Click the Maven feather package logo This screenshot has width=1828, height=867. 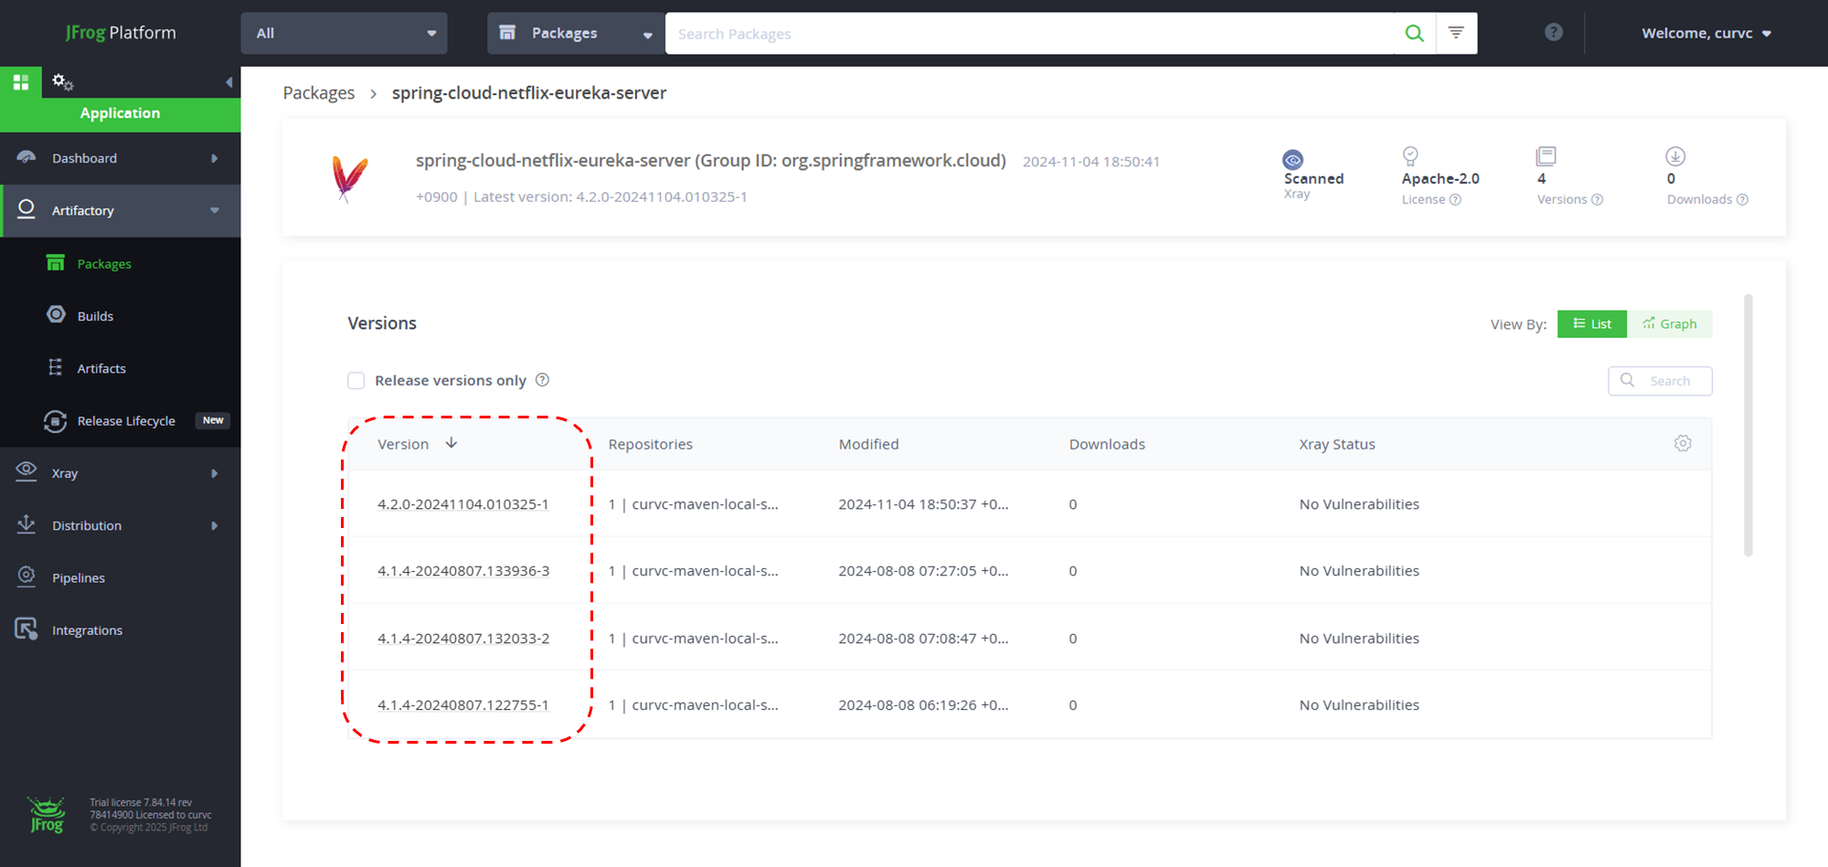pyautogui.click(x=349, y=177)
